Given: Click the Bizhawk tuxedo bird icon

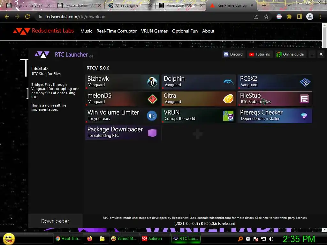Looking at the screenshot, I should tap(152, 82).
